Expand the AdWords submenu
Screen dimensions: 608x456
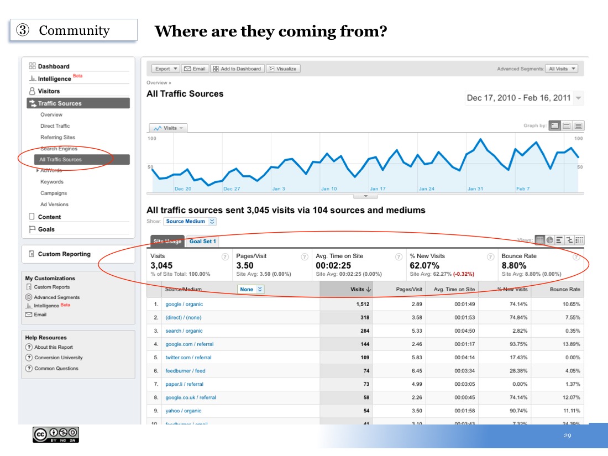tap(38, 171)
